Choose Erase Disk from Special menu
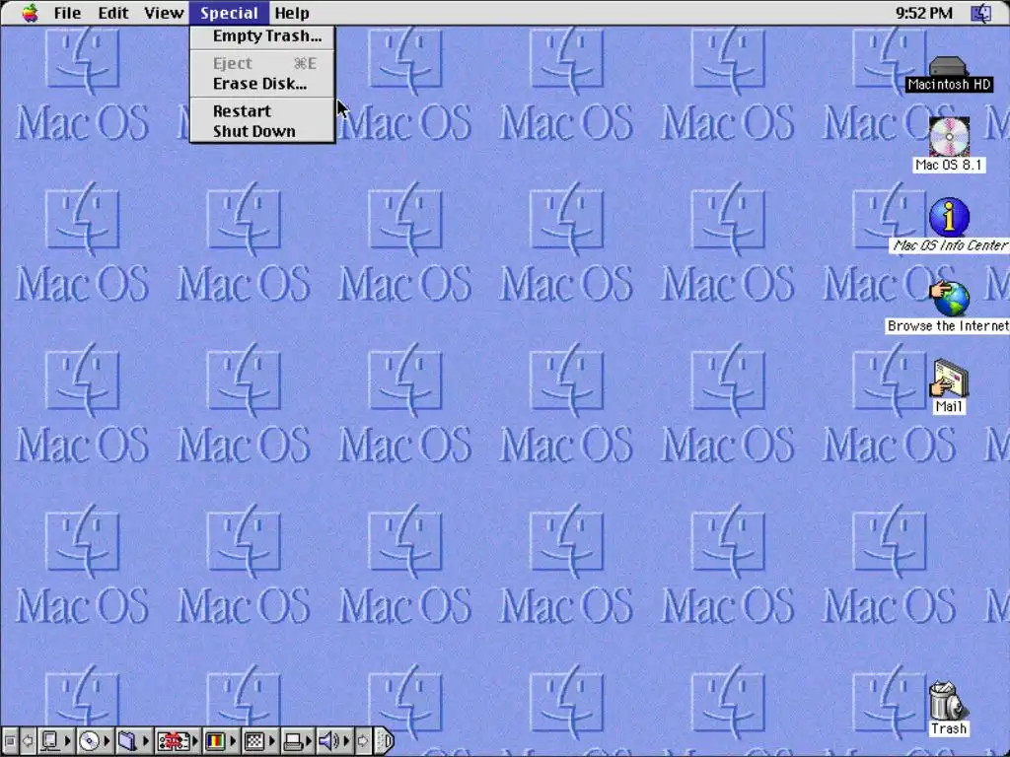The width and height of the screenshot is (1010, 757). (262, 84)
